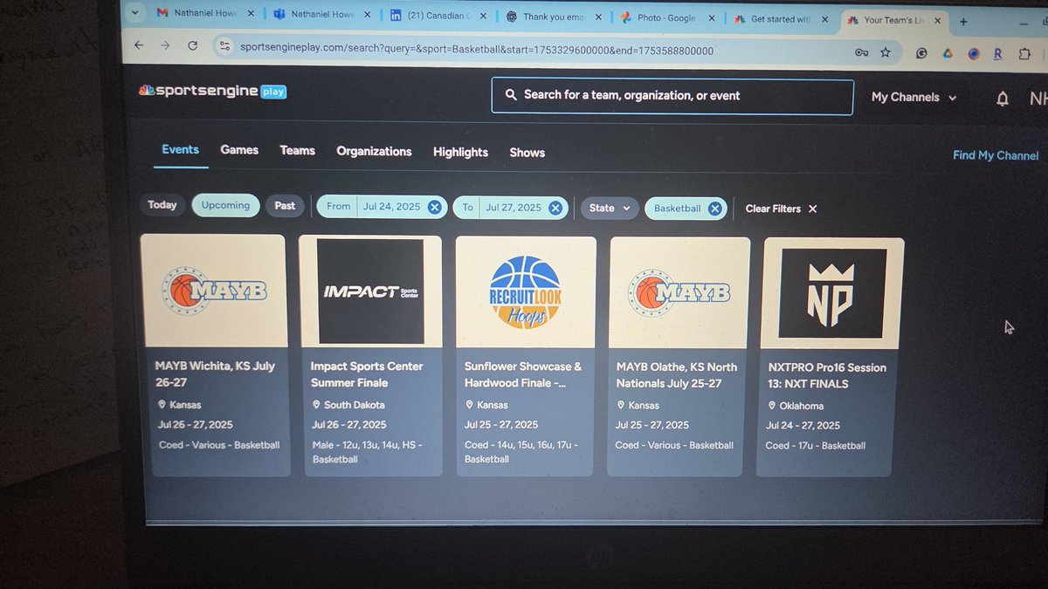Remove the From Jul 24, 2025 filter
This screenshot has height=589, width=1048.
pos(436,207)
